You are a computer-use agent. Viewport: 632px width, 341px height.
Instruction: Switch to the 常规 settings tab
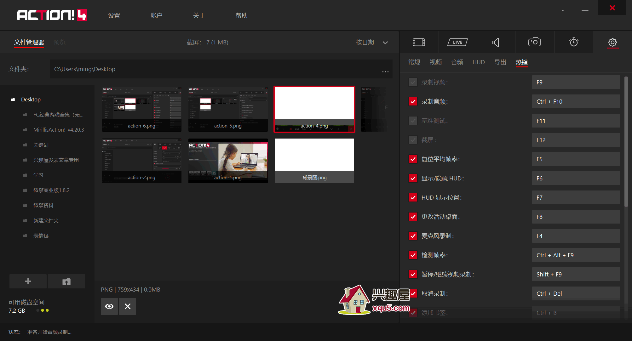414,62
